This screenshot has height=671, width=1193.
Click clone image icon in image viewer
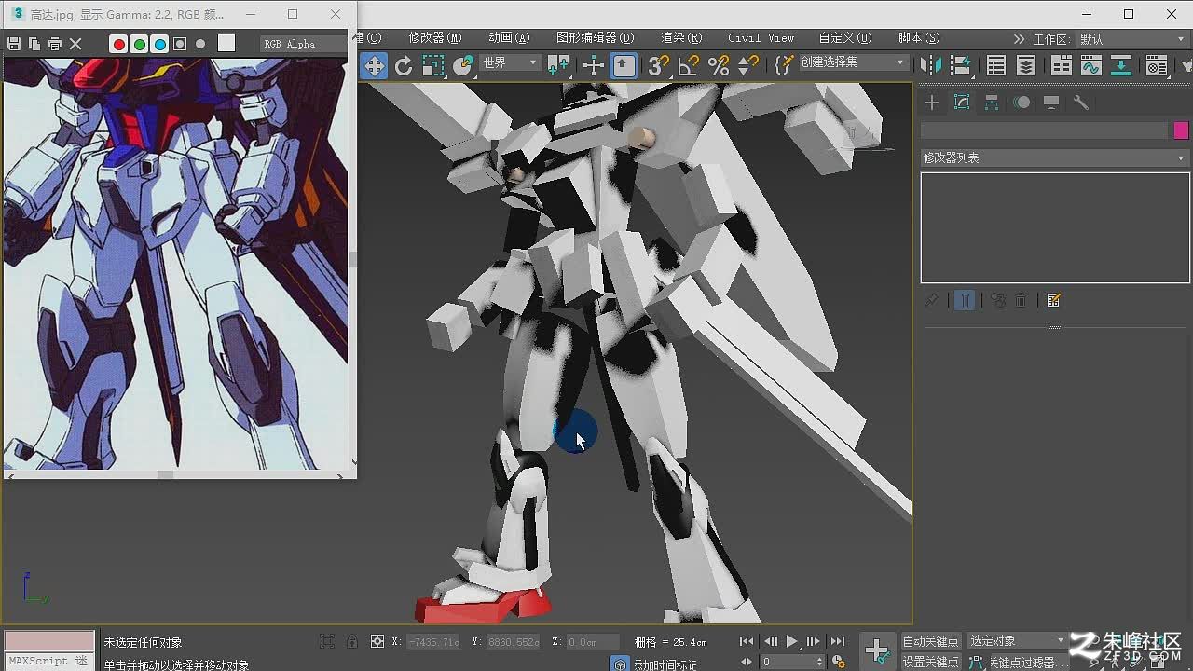point(34,44)
